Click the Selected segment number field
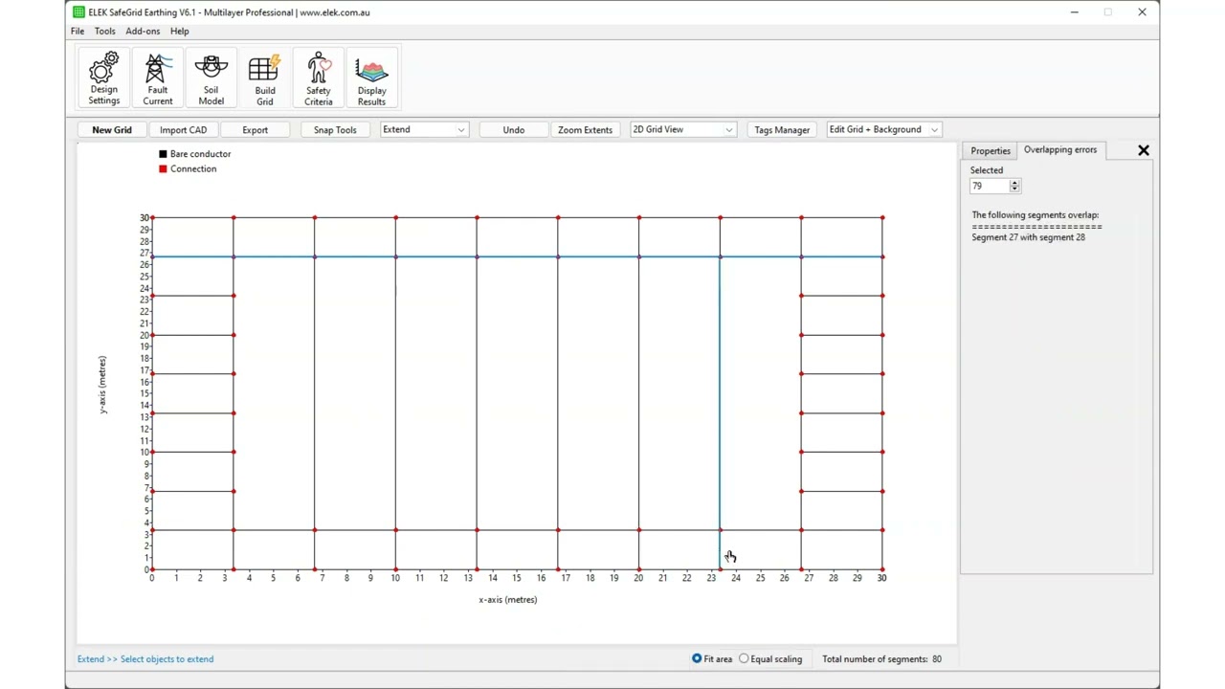The width and height of the screenshot is (1225, 689). (990, 187)
